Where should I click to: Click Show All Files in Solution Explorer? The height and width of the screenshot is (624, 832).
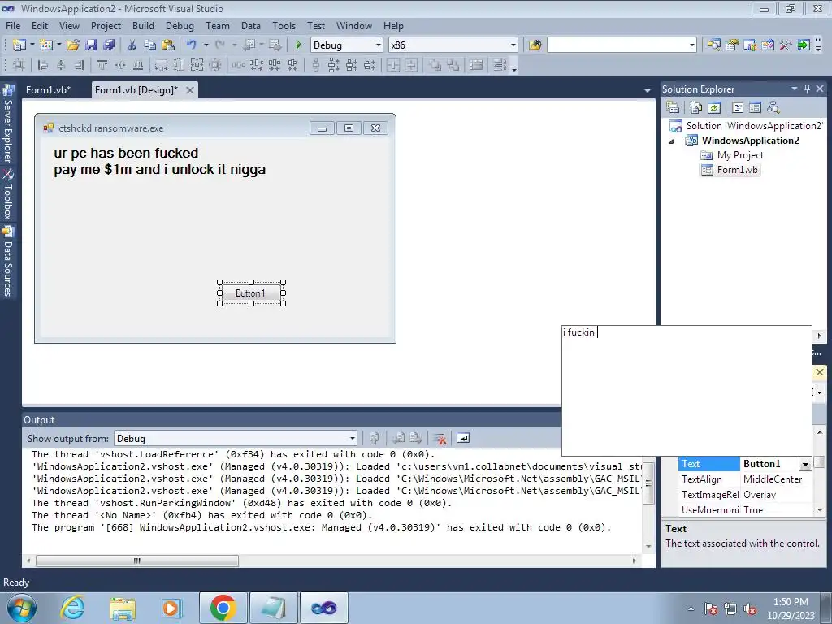(696, 108)
